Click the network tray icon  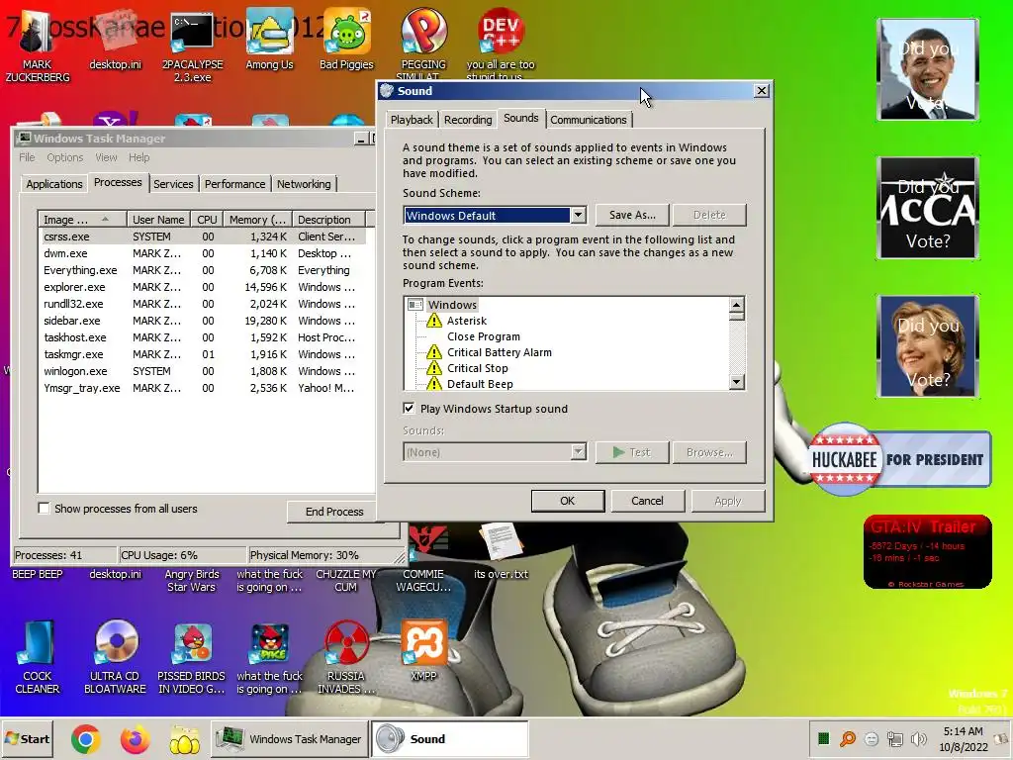coord(895,738)
